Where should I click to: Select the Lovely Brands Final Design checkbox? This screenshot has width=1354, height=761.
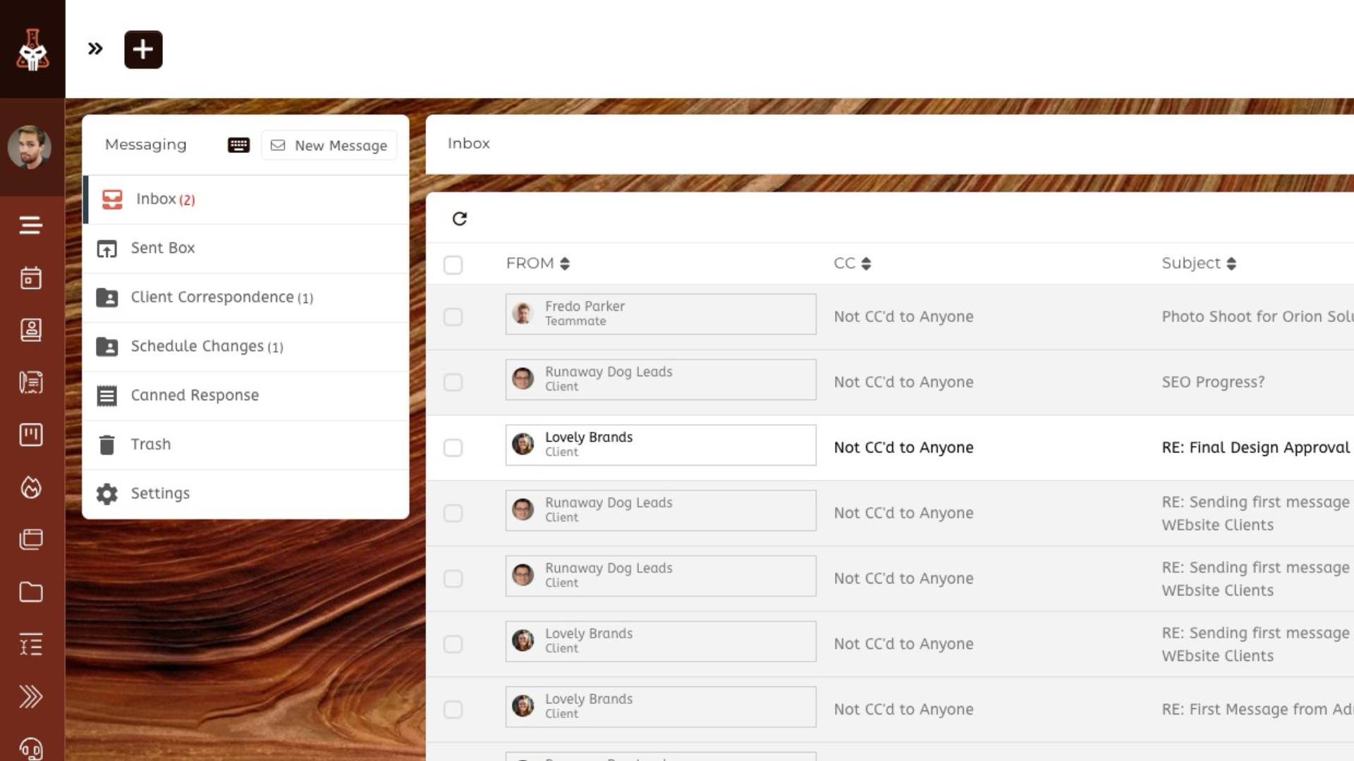pos(453,447)
